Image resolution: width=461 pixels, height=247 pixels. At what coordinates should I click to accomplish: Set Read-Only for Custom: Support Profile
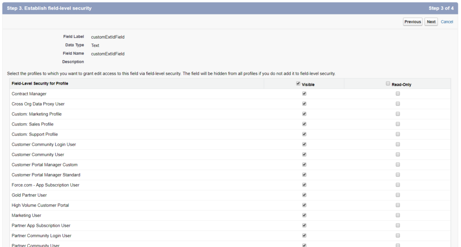point(398,134)
